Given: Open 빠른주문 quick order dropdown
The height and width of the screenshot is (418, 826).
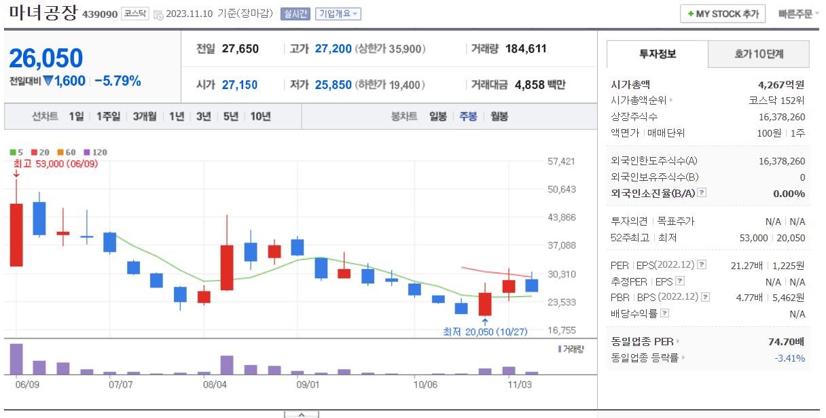Looking at the screenshot, I should [x=798, y=14].
